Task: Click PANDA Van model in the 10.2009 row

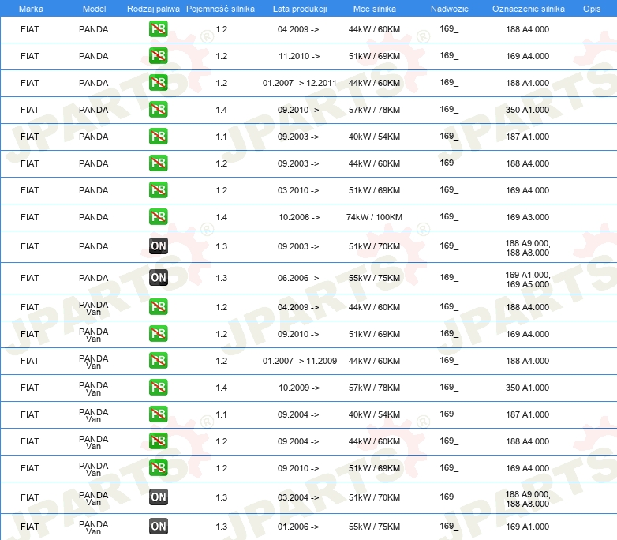Action: (94, 388)
